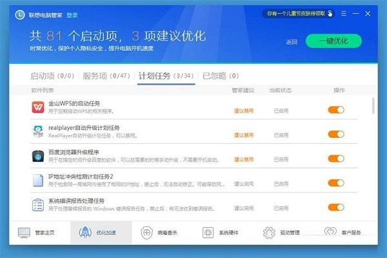Screen dimensions: 387x258
Task: Select 优化加速 label in bottom navigation
Action: point(106,233)
